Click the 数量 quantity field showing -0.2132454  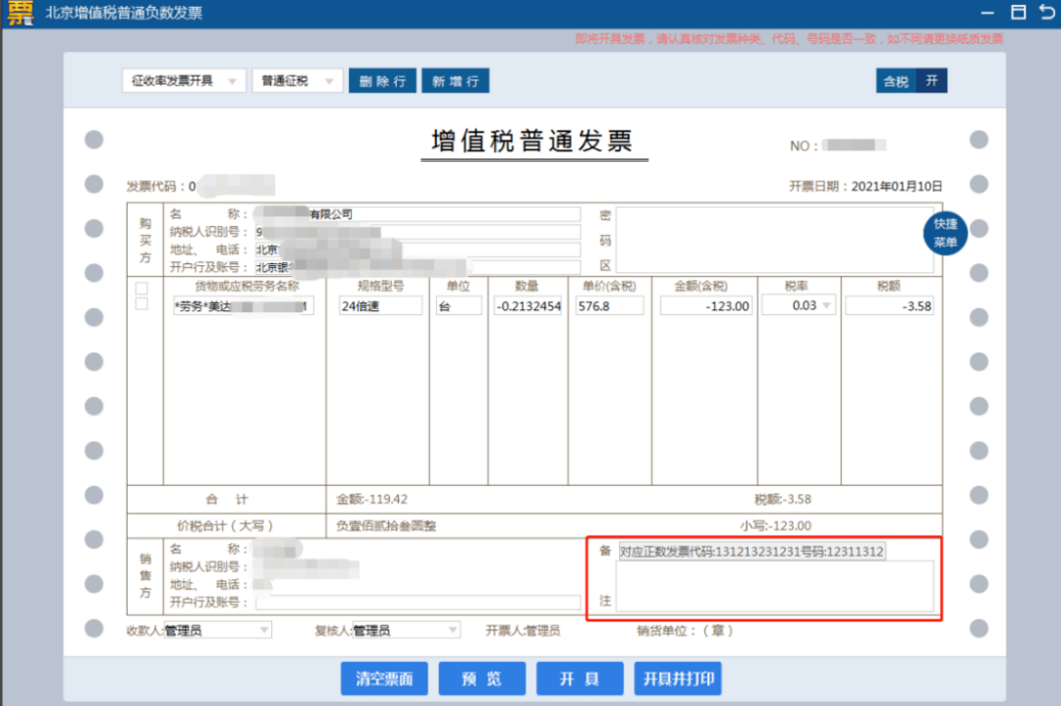[528, 305]
